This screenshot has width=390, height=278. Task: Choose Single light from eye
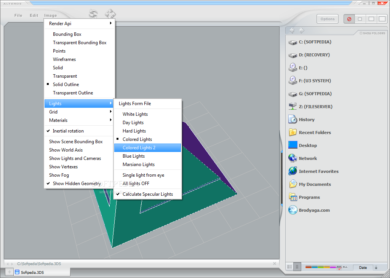pyautogui.click(x=147, y=175)
